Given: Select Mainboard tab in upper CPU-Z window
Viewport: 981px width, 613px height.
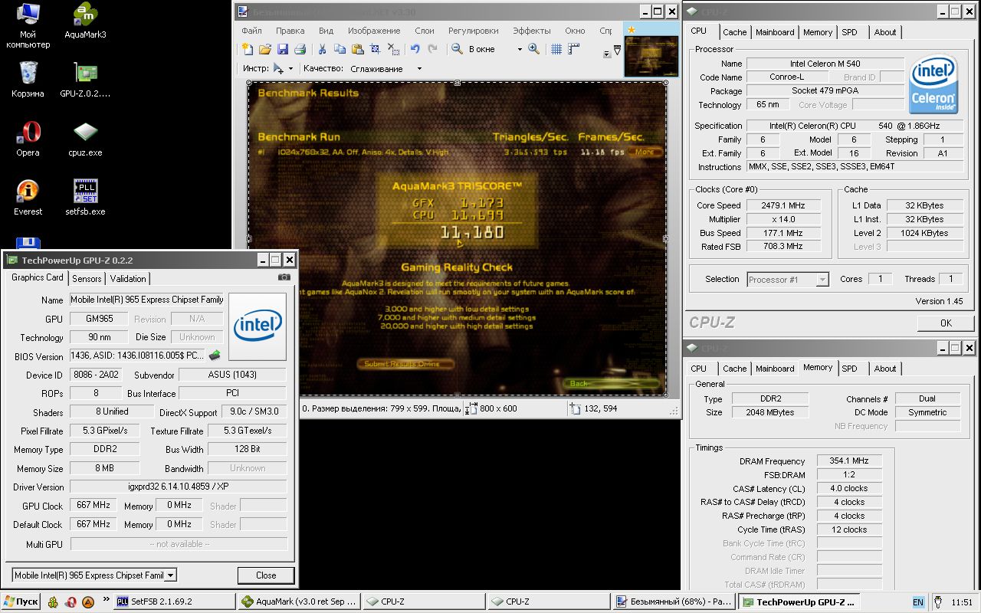Looking at the screenshot, I should (x=775, y=32).
